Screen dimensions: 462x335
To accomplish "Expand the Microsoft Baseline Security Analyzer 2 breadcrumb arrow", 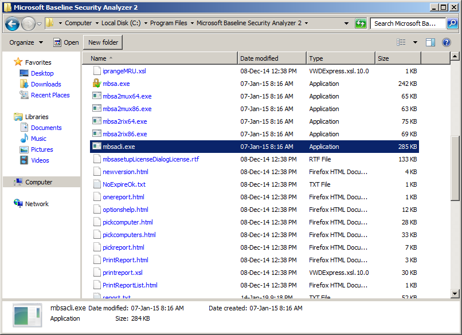I will 307,23.
